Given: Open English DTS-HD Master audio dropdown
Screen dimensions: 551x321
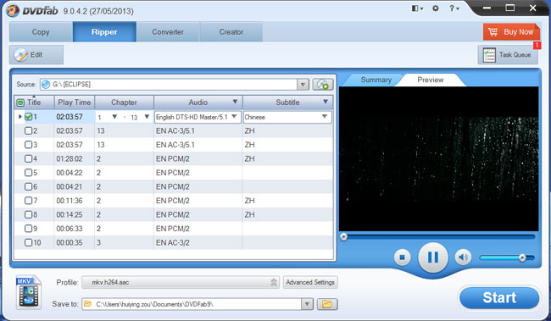Looking at the screenshot, I should click(x=234, y=117).
